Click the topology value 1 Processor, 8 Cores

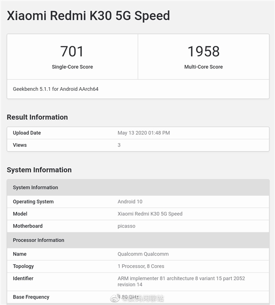click(141, 266)
